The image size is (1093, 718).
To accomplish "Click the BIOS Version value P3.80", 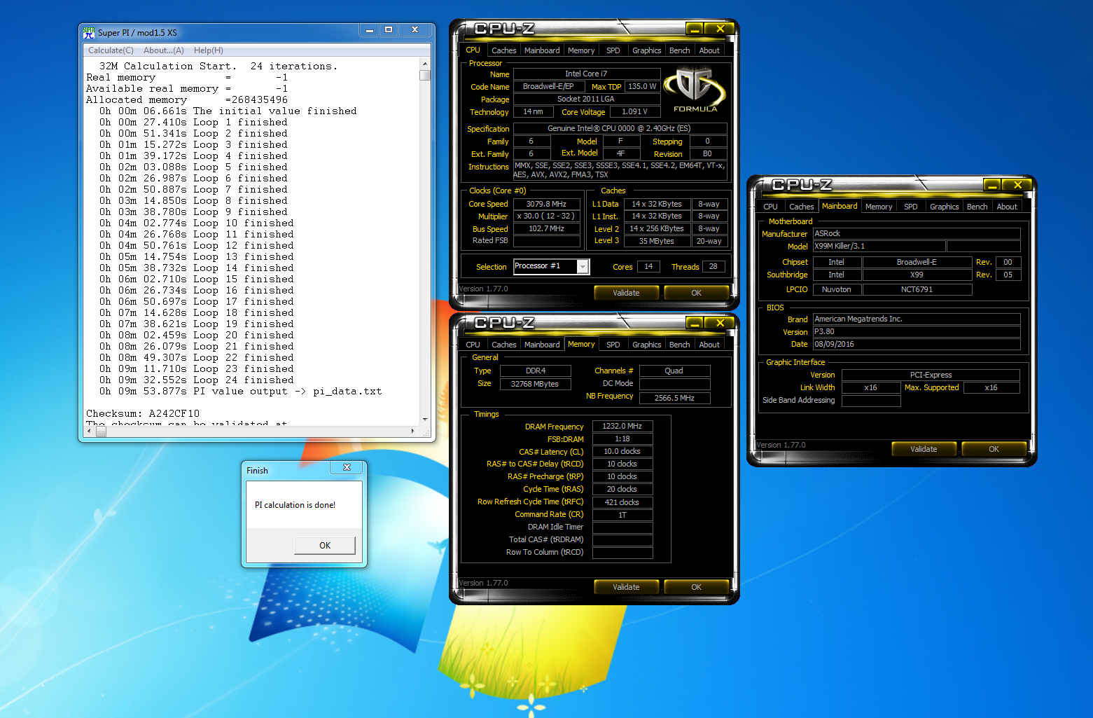I will [x=917, y=332].
